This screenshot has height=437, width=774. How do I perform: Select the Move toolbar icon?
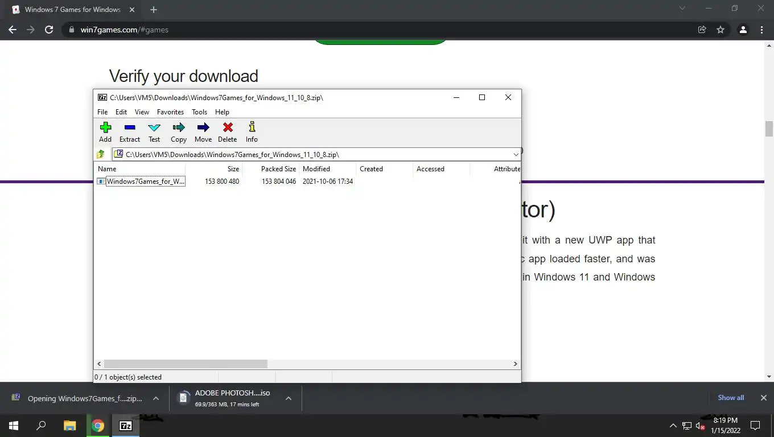tap(203, 132)
